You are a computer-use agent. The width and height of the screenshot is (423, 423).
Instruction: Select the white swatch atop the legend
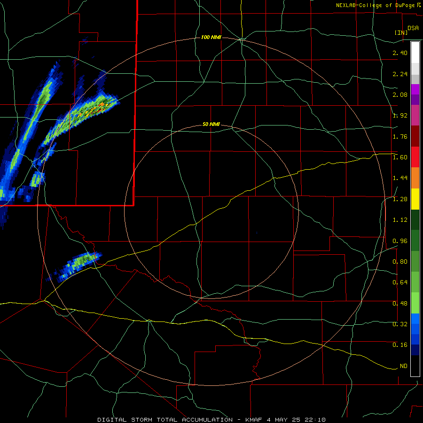pyautogui.click(x=415, y=52)
